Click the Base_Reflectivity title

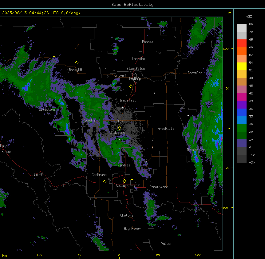[132, 5]
